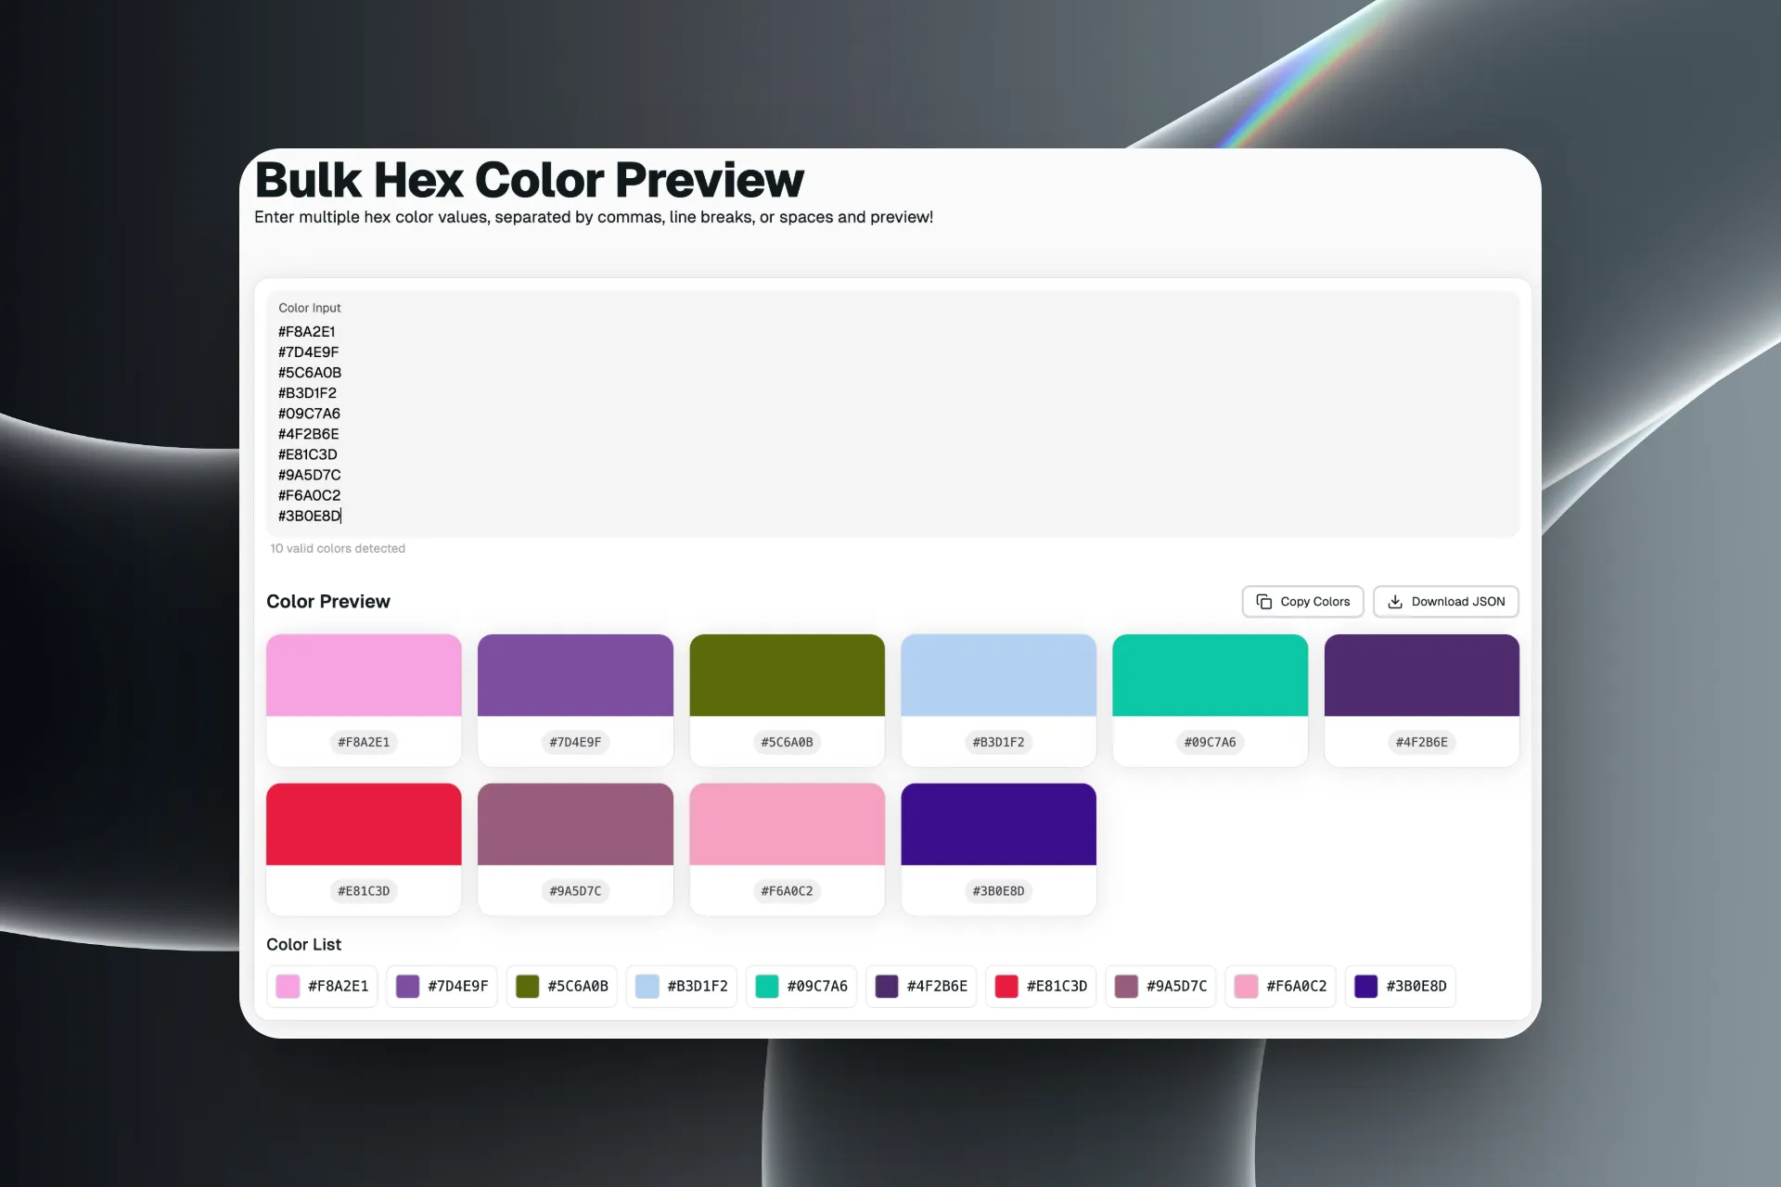Click the #9A5D7C label under preview card
Image resolution: width=1781 pixels, height=1187 pixels.
pyautogui.click(x=575, y=891)
